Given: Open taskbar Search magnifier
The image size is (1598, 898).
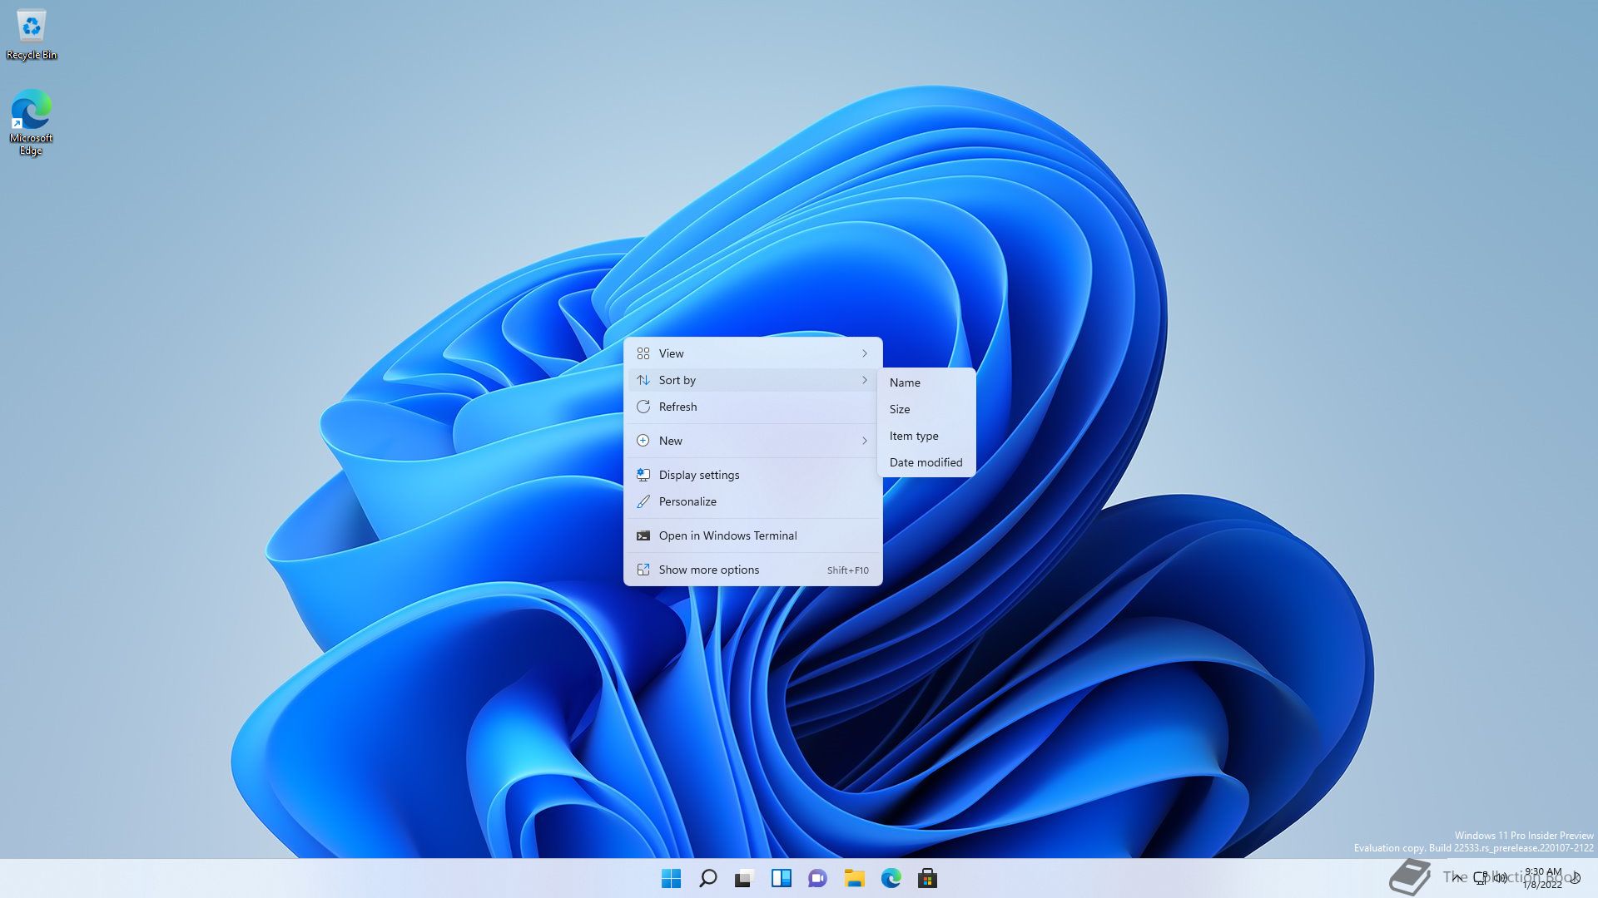Looking at the screenshot, I should click(x=707, y=878).
